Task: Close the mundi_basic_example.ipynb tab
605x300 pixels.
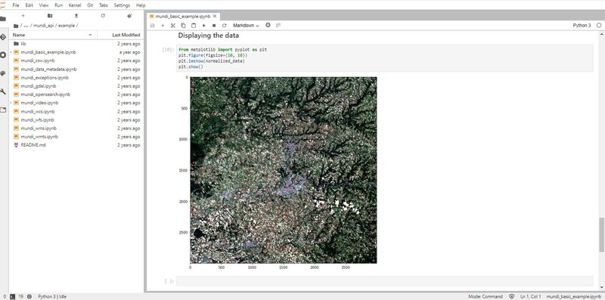Action: click(x=216, y=17)
